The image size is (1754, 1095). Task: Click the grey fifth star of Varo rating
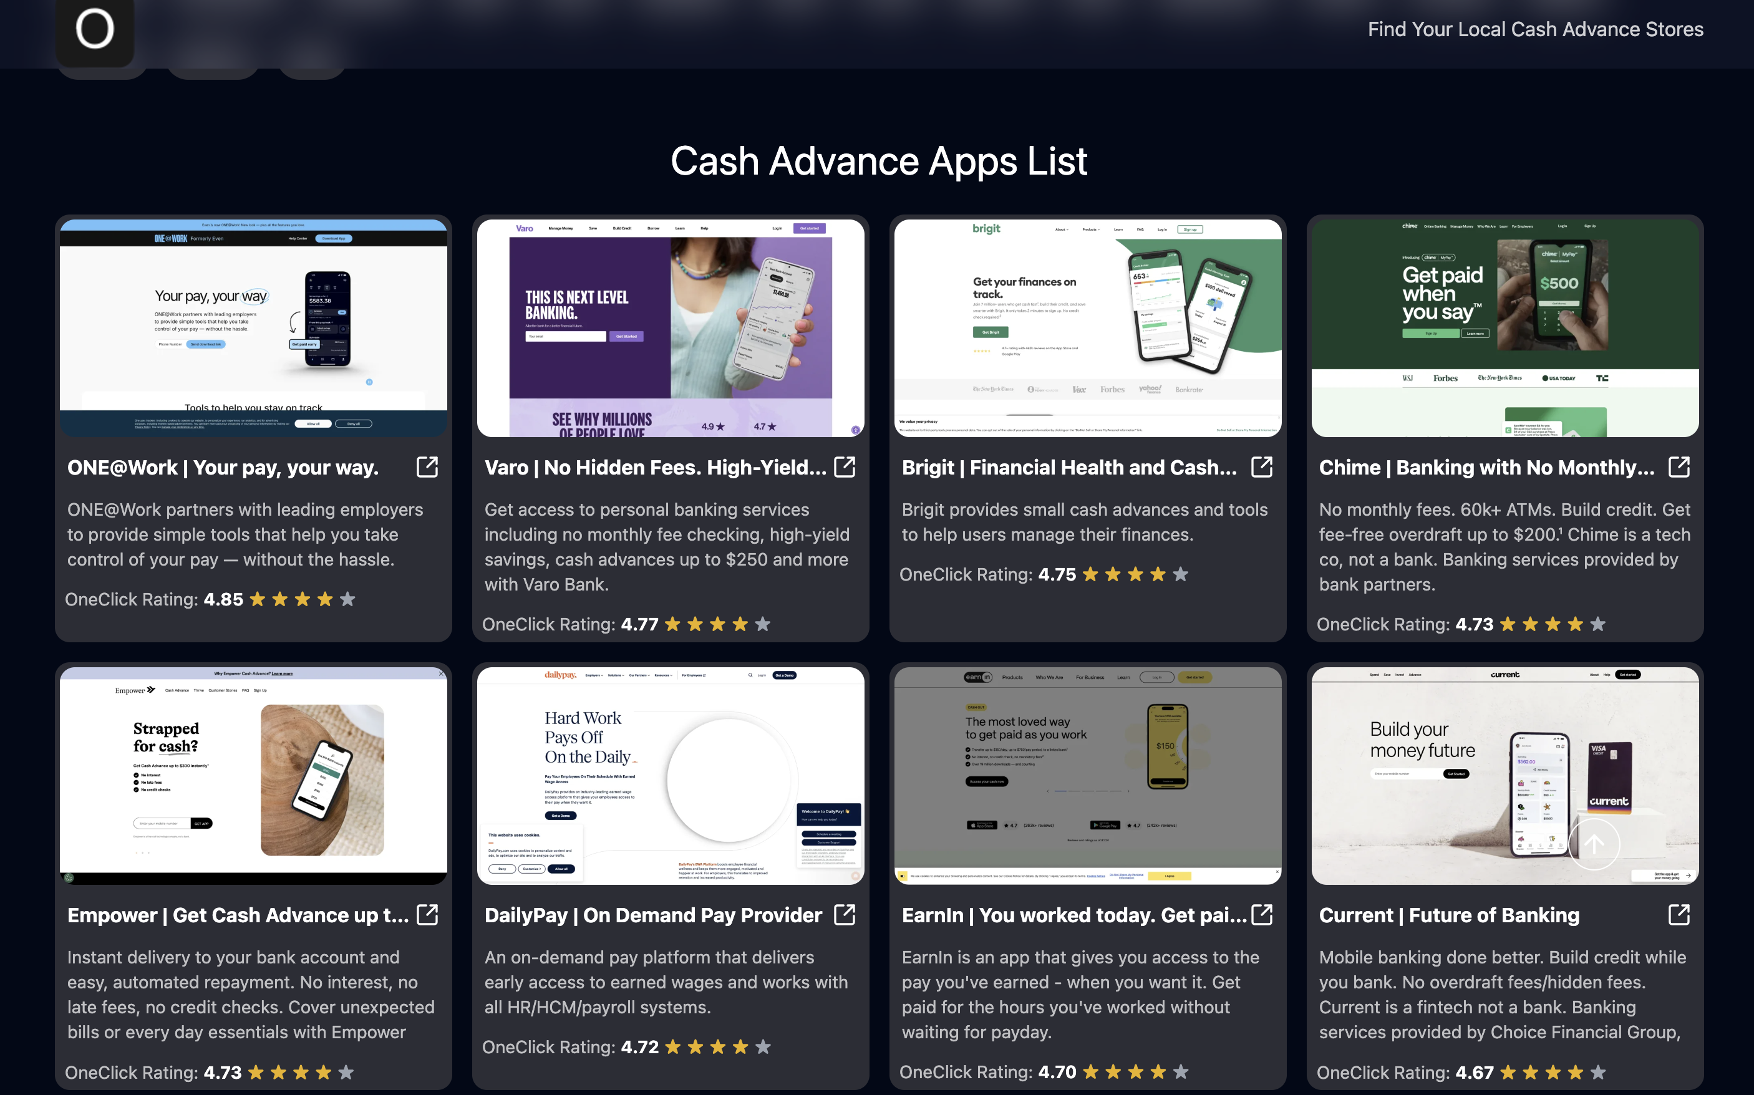point(763,624)
